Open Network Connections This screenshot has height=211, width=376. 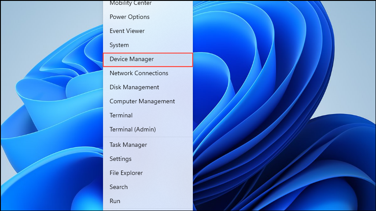pyautogui.click(x=139, y=73)
